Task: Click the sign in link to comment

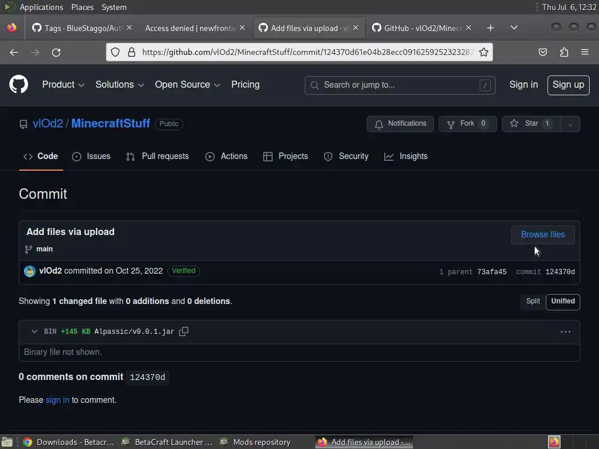Action: pos(57,400)
